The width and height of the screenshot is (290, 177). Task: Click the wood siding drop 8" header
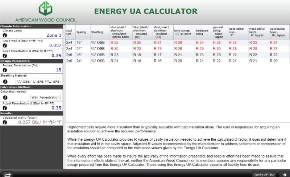click(238, 32)
